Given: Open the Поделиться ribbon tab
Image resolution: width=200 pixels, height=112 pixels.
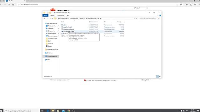Looking at the screenshot, I should pos(61,16).
